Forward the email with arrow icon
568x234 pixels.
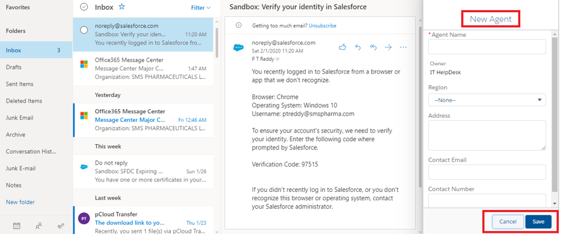pos(389,47)
